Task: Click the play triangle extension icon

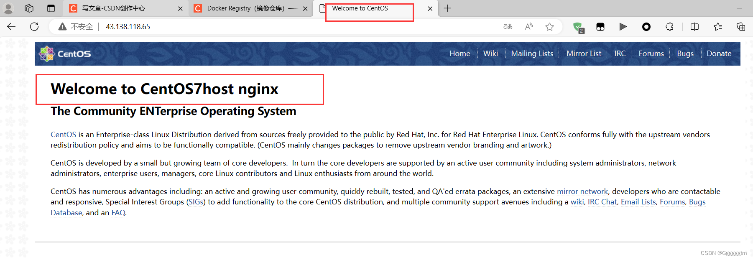Action: [623, 27]
